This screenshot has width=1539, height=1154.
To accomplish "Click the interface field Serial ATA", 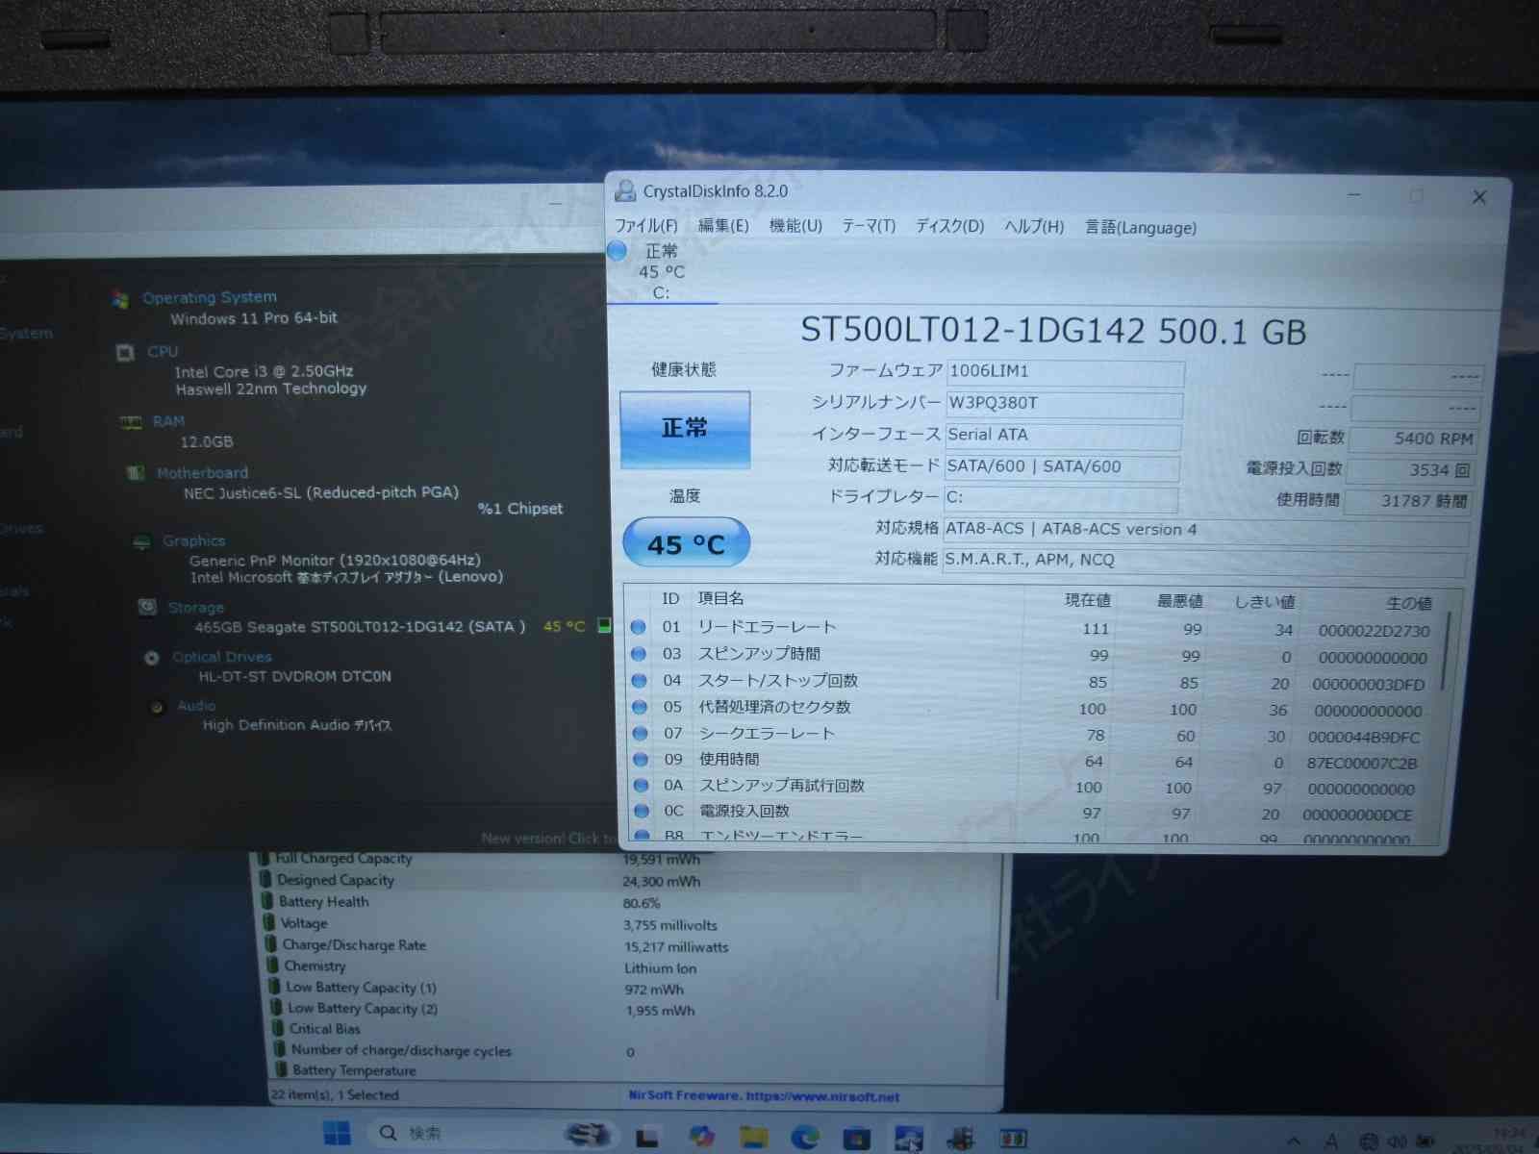I will click(1063, 436).
